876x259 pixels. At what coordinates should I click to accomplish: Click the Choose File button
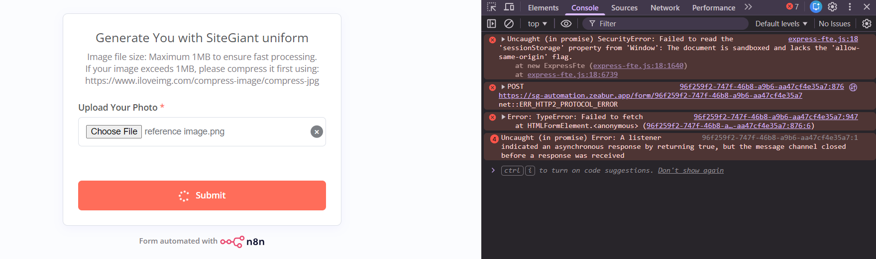(x=114, y=131)
